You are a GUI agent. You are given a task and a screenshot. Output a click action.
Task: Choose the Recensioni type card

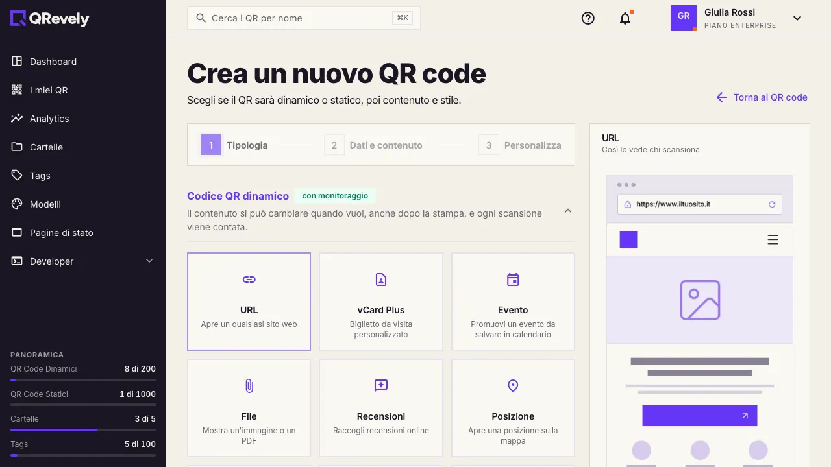[381, 408]
